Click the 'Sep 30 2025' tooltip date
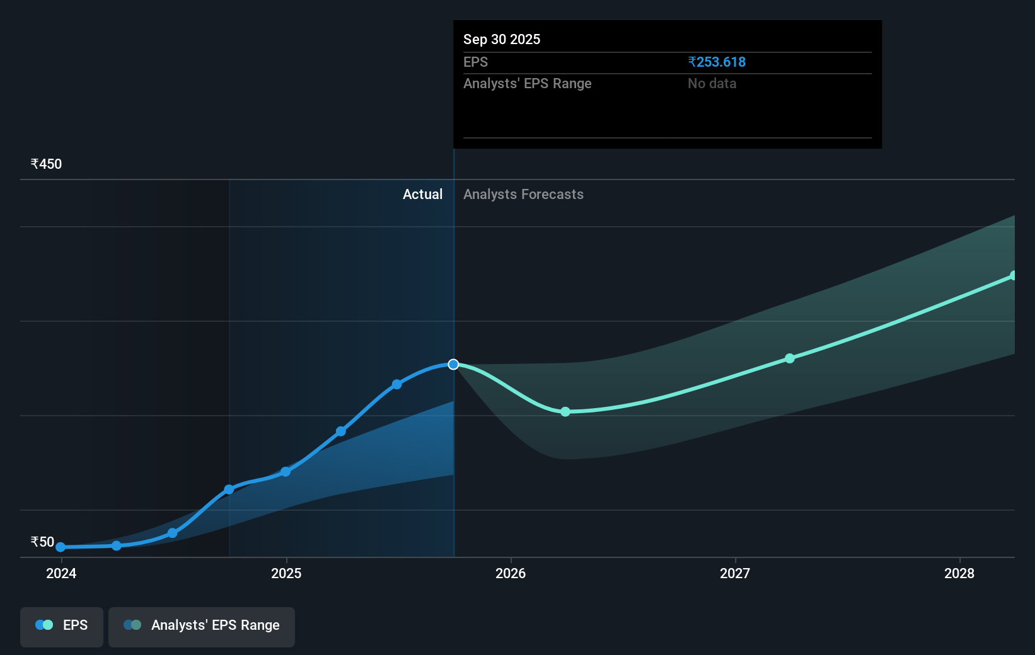 [x=502, y=39]
